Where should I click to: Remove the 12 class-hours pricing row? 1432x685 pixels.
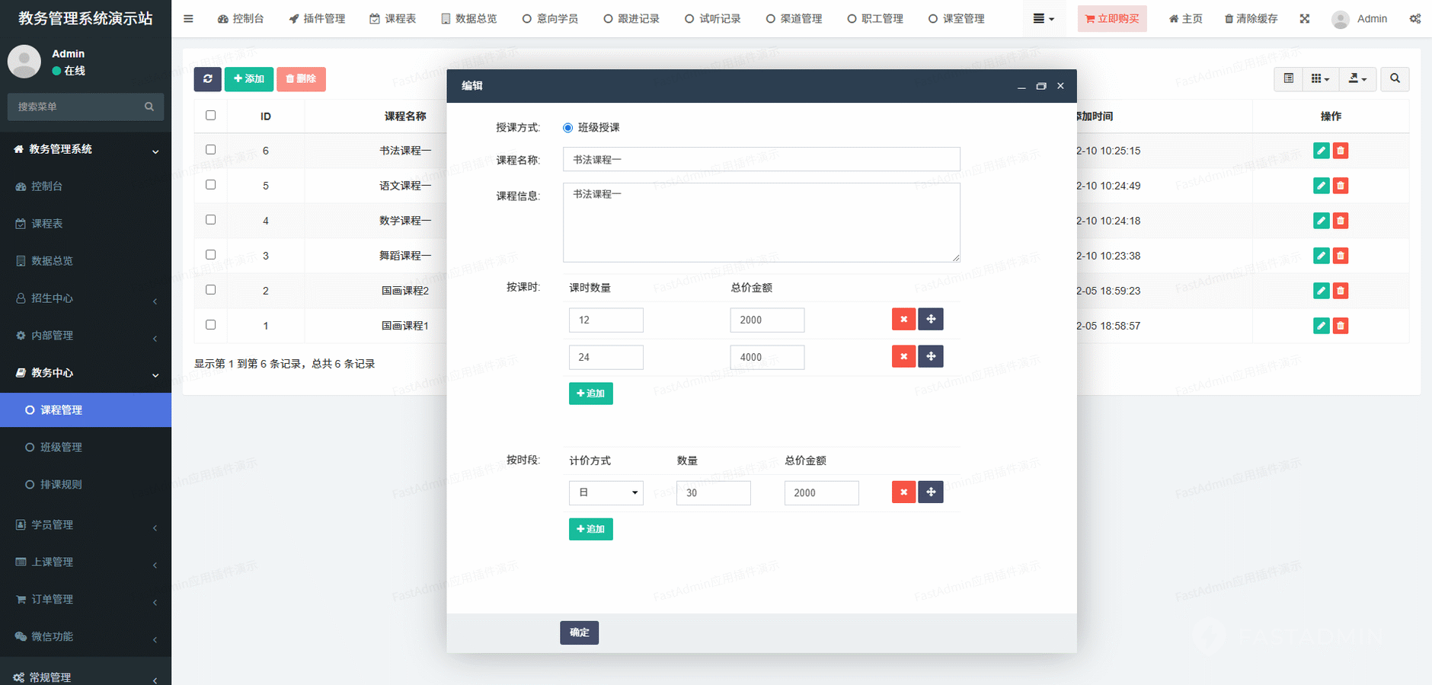(x=903, y=320)
